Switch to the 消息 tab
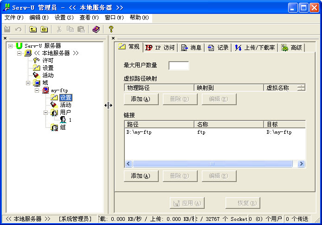The height and width of the screenshot is (225, 322). point(191,48)
